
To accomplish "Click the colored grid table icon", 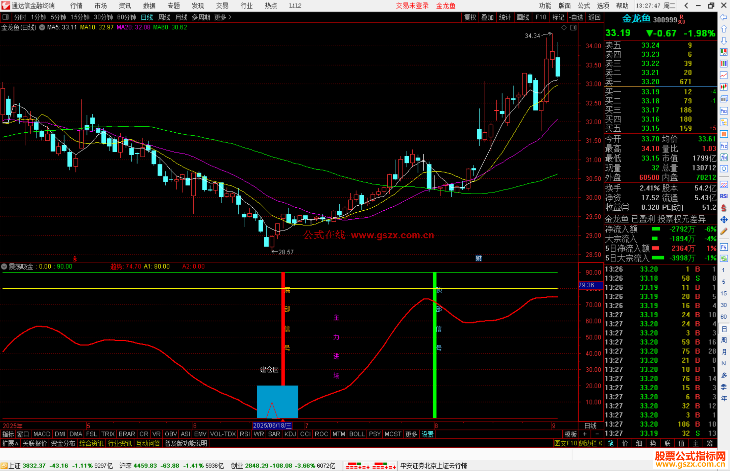I will (x=724, y=63).
